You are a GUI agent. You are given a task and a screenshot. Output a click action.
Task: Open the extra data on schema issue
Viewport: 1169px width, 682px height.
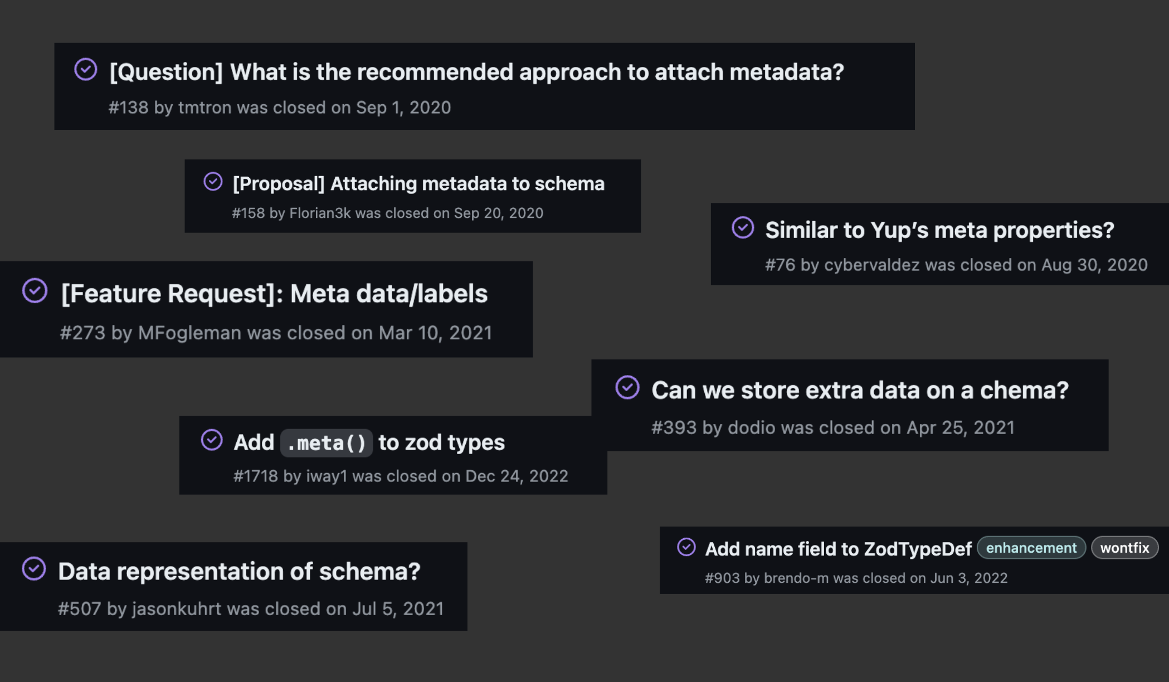(x=858, y=390)
